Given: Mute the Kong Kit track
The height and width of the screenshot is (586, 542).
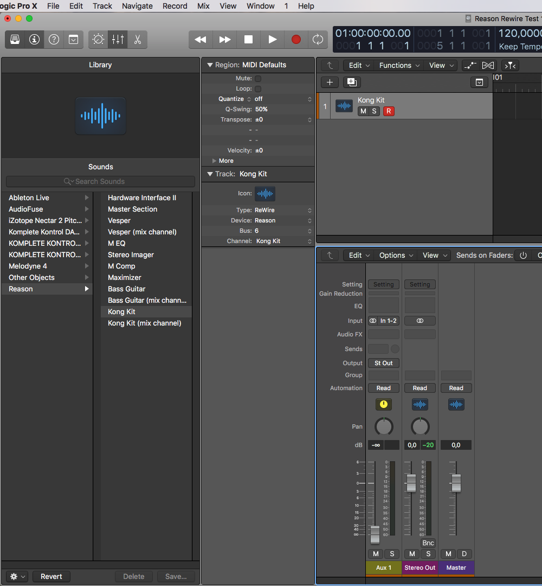Looking at the screenshot, I should click(363, 111).
